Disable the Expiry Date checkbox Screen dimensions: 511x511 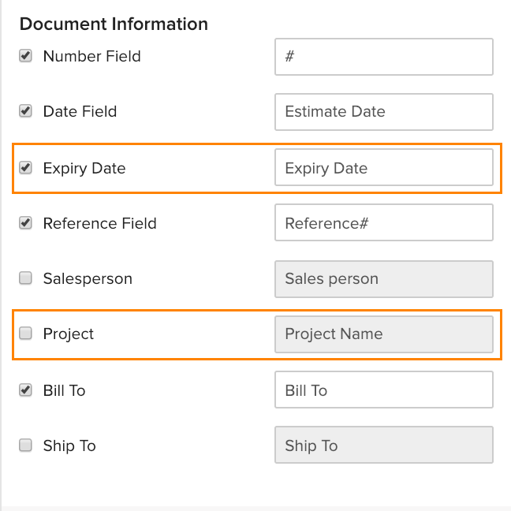(26, 167)
